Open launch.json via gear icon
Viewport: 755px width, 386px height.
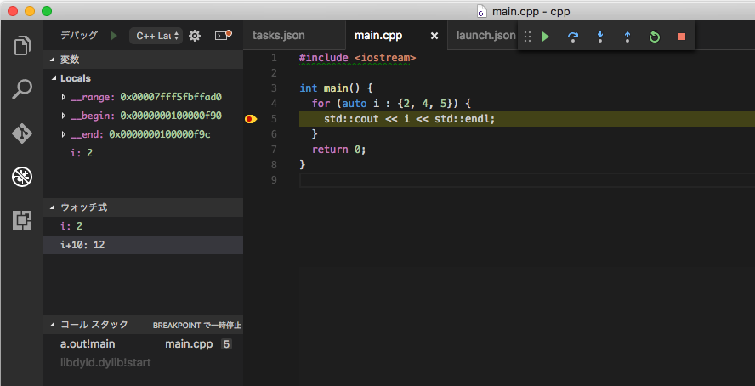(195, 36)
